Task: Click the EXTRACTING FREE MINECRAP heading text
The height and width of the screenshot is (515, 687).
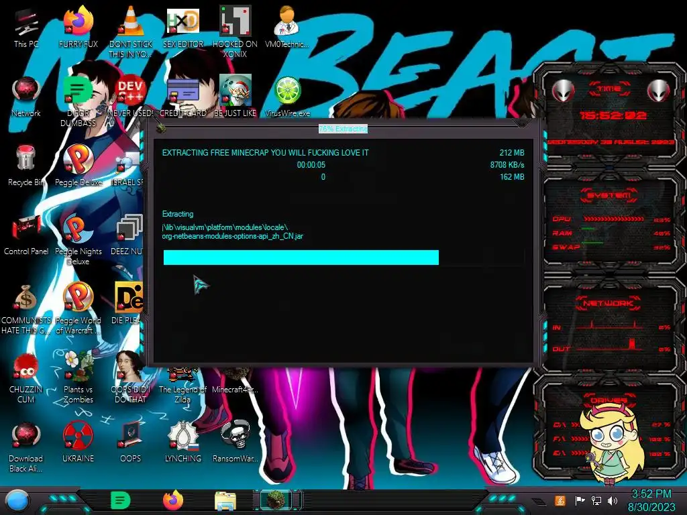Action: [x=266, y=153]
